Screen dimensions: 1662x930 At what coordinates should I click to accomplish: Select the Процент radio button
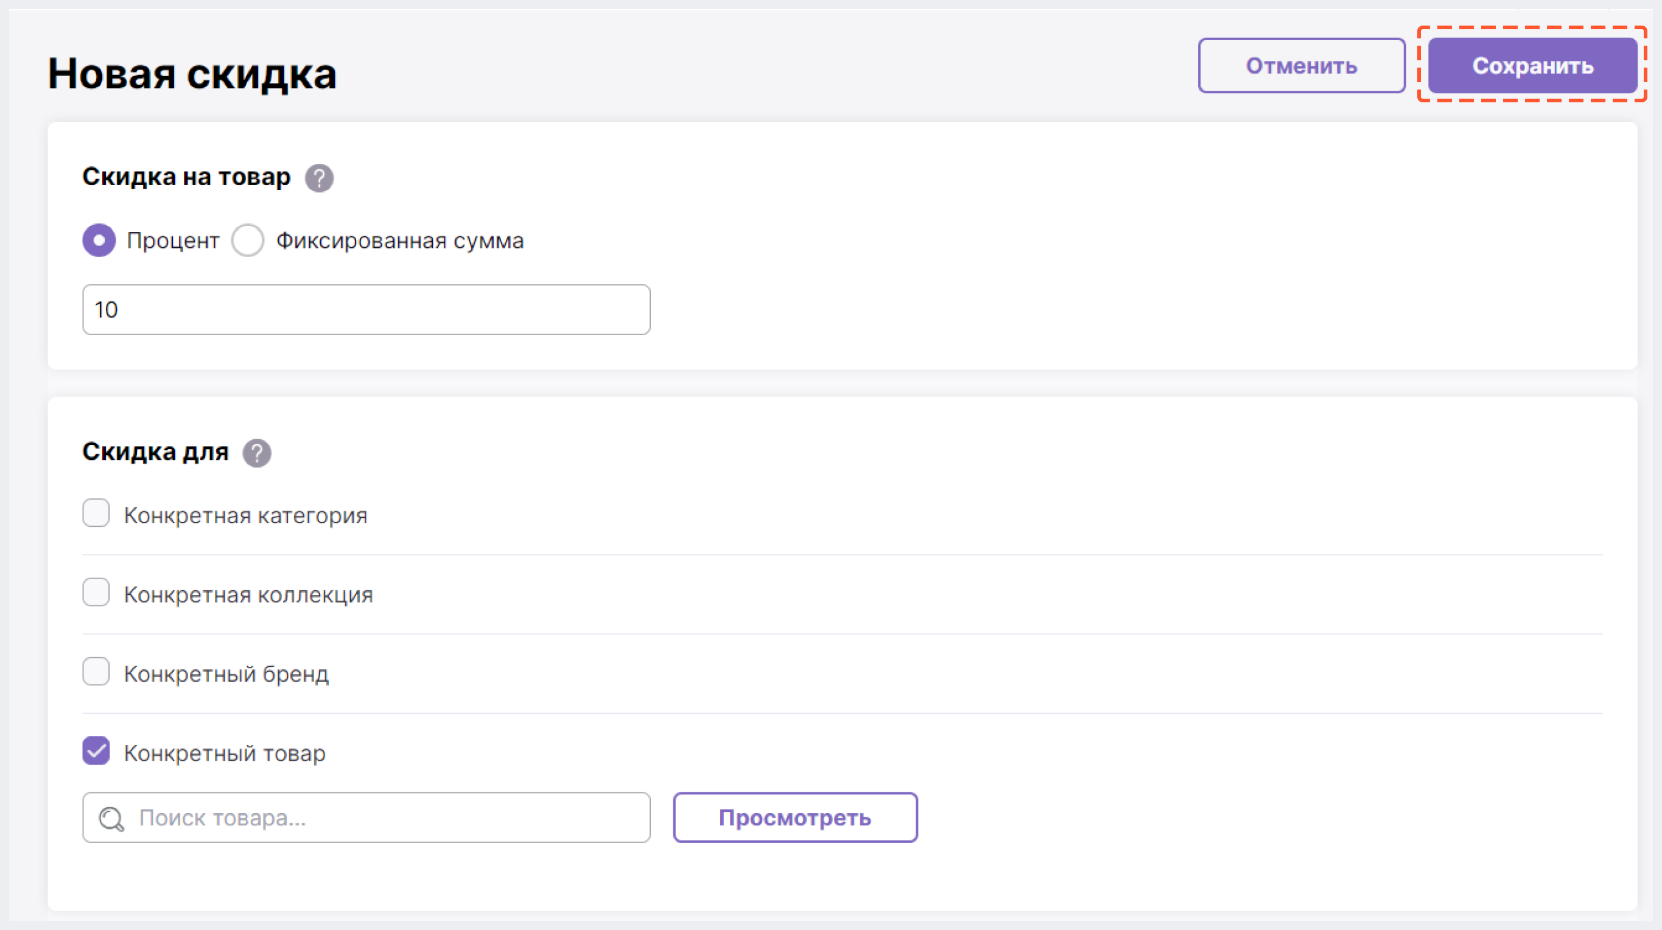99,240
